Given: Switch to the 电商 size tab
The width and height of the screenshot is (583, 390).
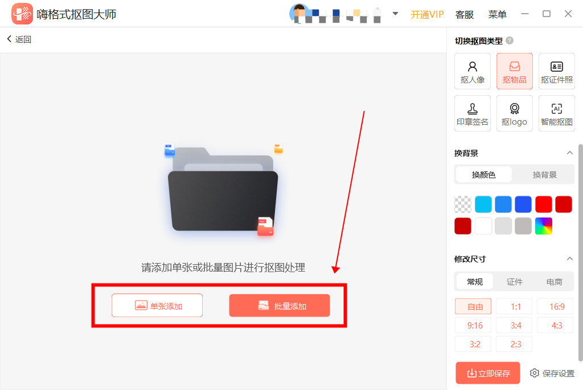Looking at the screenshot, I should click(x=555, y=282).
